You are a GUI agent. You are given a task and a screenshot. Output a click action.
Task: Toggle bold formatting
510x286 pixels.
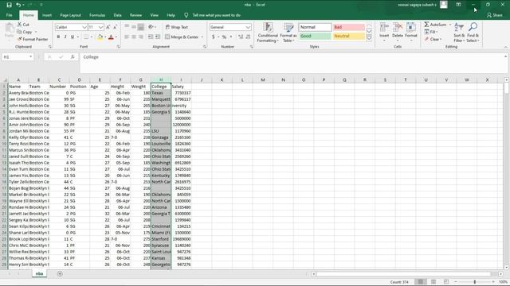(x=58, y=37)
